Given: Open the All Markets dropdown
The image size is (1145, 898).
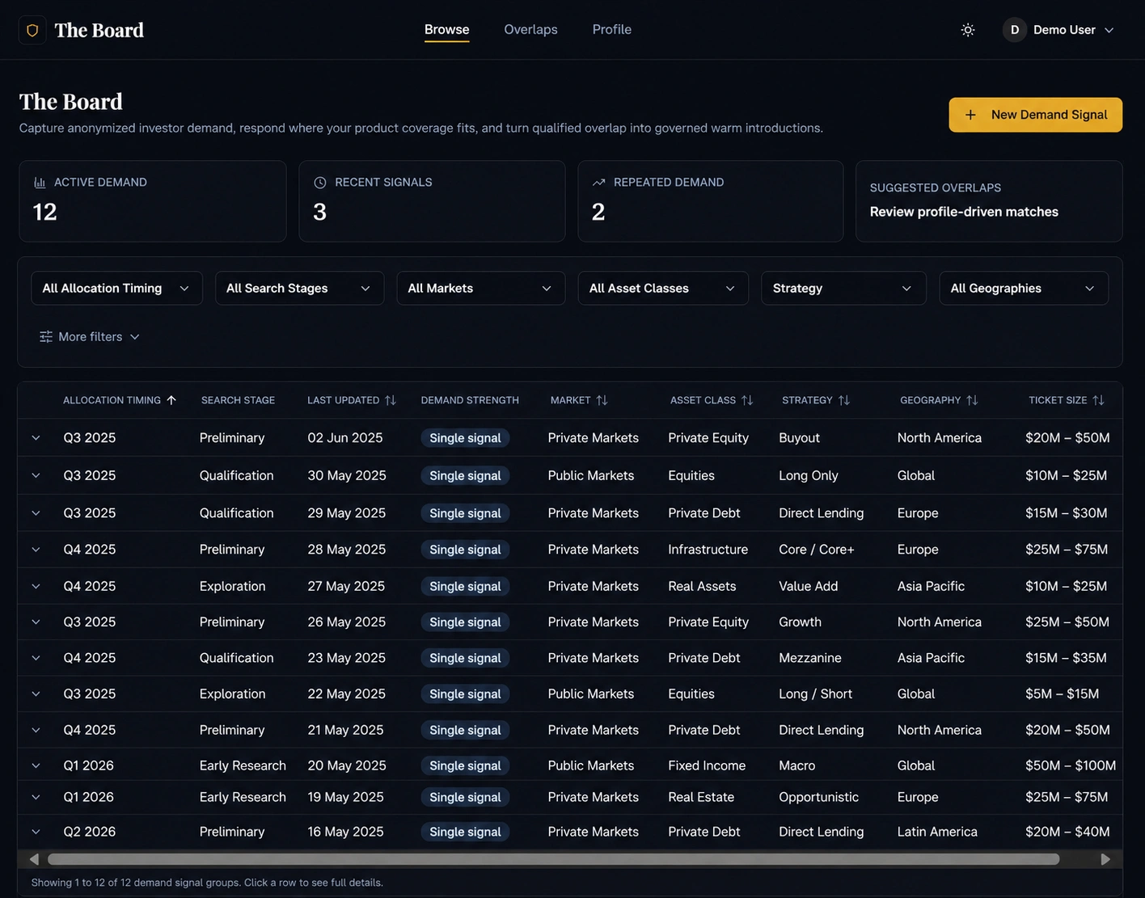Looking at the screenshot, I should [480, 288].
